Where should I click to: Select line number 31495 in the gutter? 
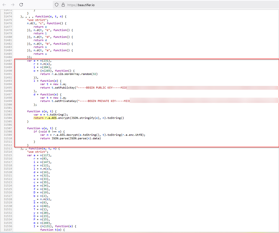coord(8,87)
